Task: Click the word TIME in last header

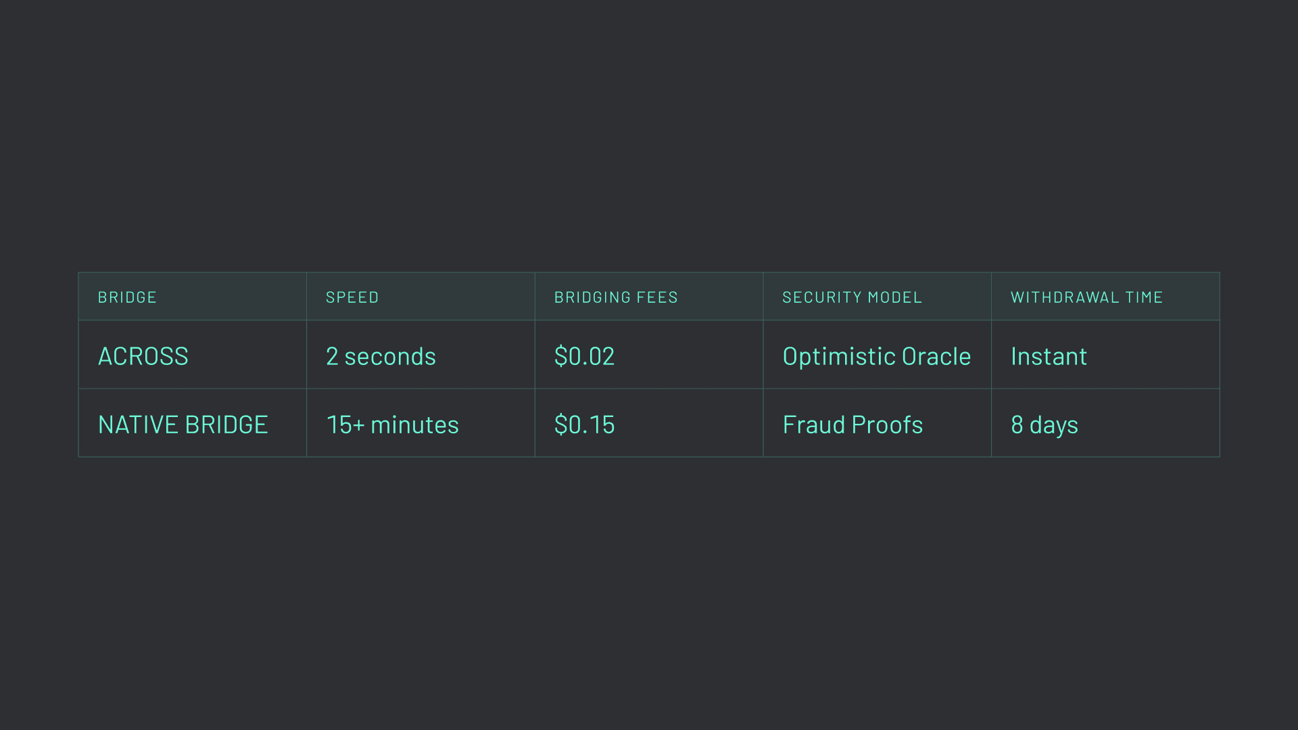Action: point(1144,297)
